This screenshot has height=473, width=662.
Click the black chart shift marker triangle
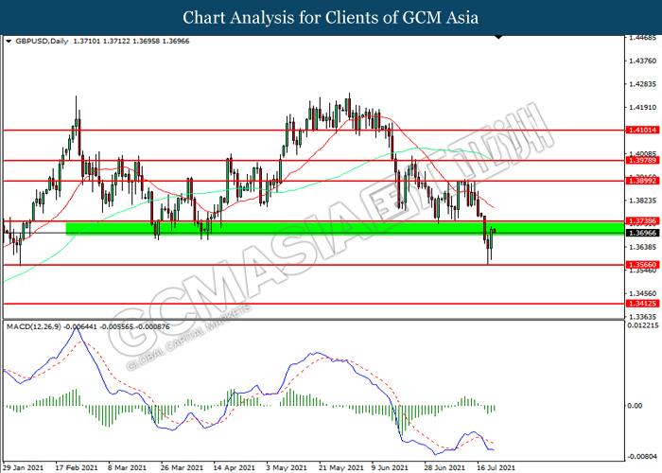click(498, 37)
